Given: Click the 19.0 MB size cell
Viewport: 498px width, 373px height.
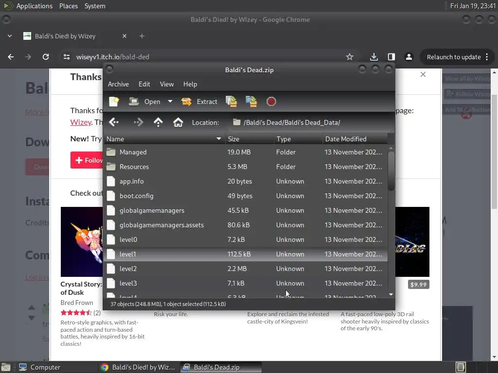Looking at the screenshot, I should tap(239, 152).
